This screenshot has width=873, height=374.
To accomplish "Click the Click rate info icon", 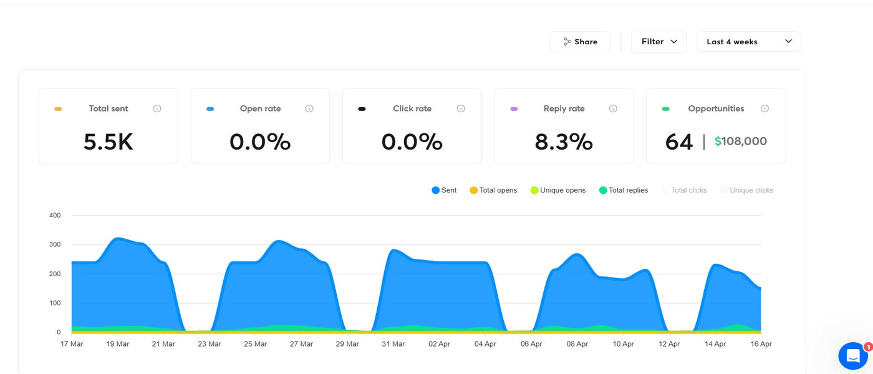I will point(461,108).
